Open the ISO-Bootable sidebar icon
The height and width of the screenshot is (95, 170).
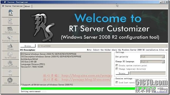click(x=10, y=81)
